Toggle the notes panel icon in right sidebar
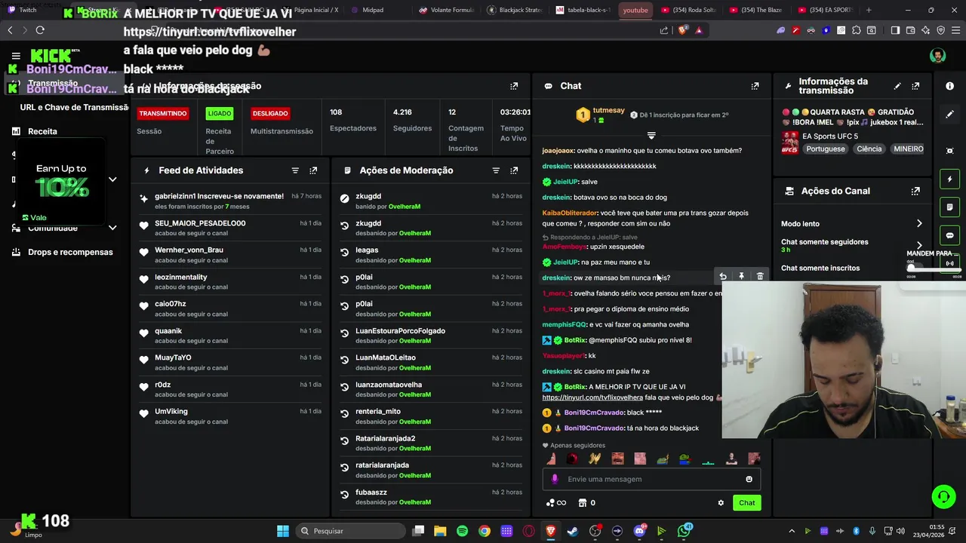 point(949,207)
